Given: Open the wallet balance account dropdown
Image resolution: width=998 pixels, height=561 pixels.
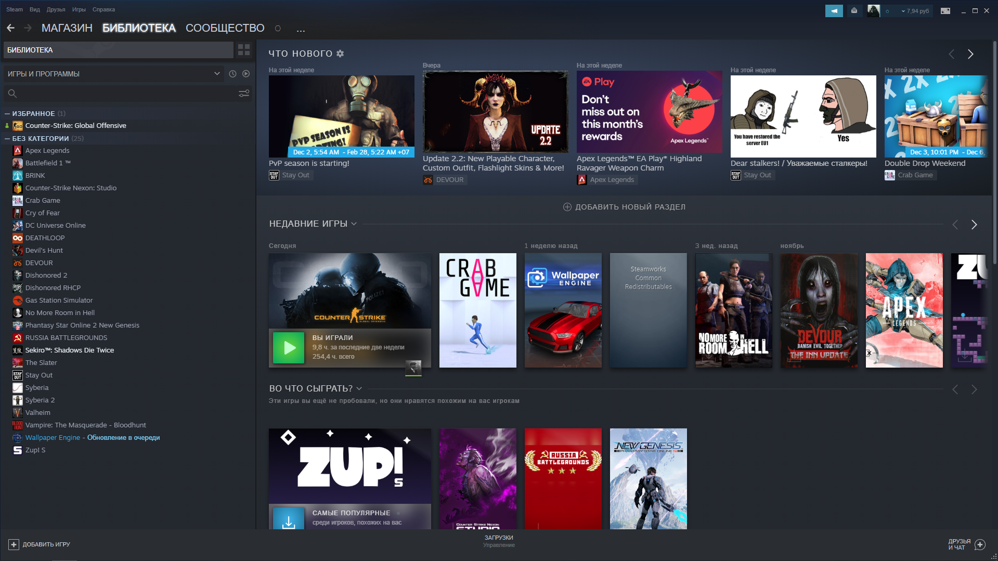Looking at the screenshot, I should point(915,11).
